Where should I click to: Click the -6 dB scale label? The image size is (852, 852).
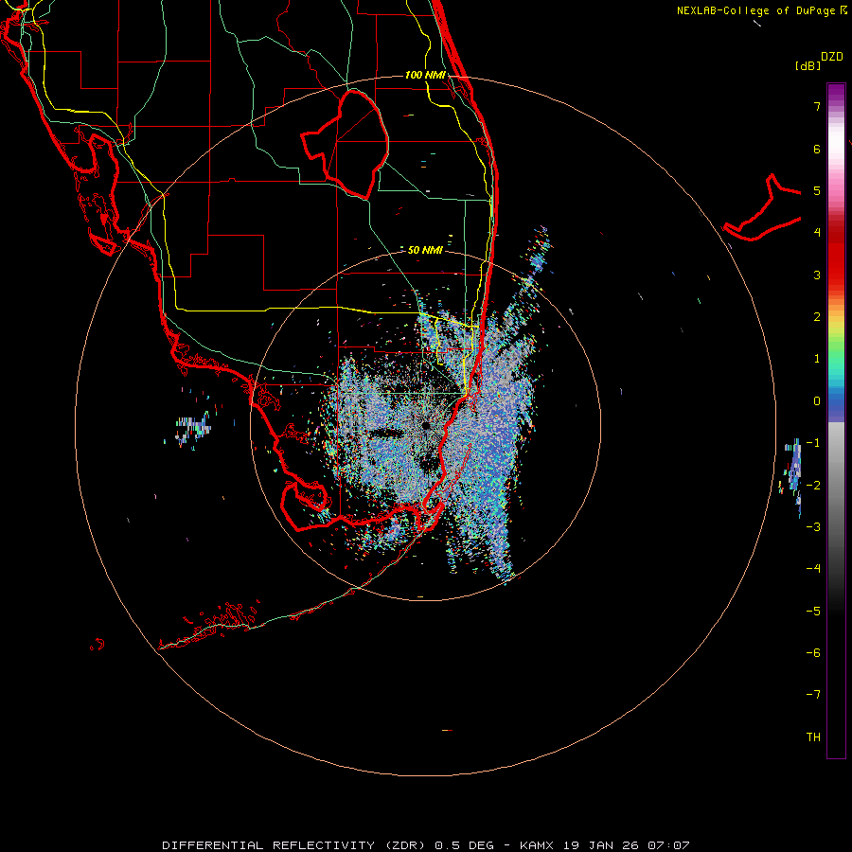(813, 653)
